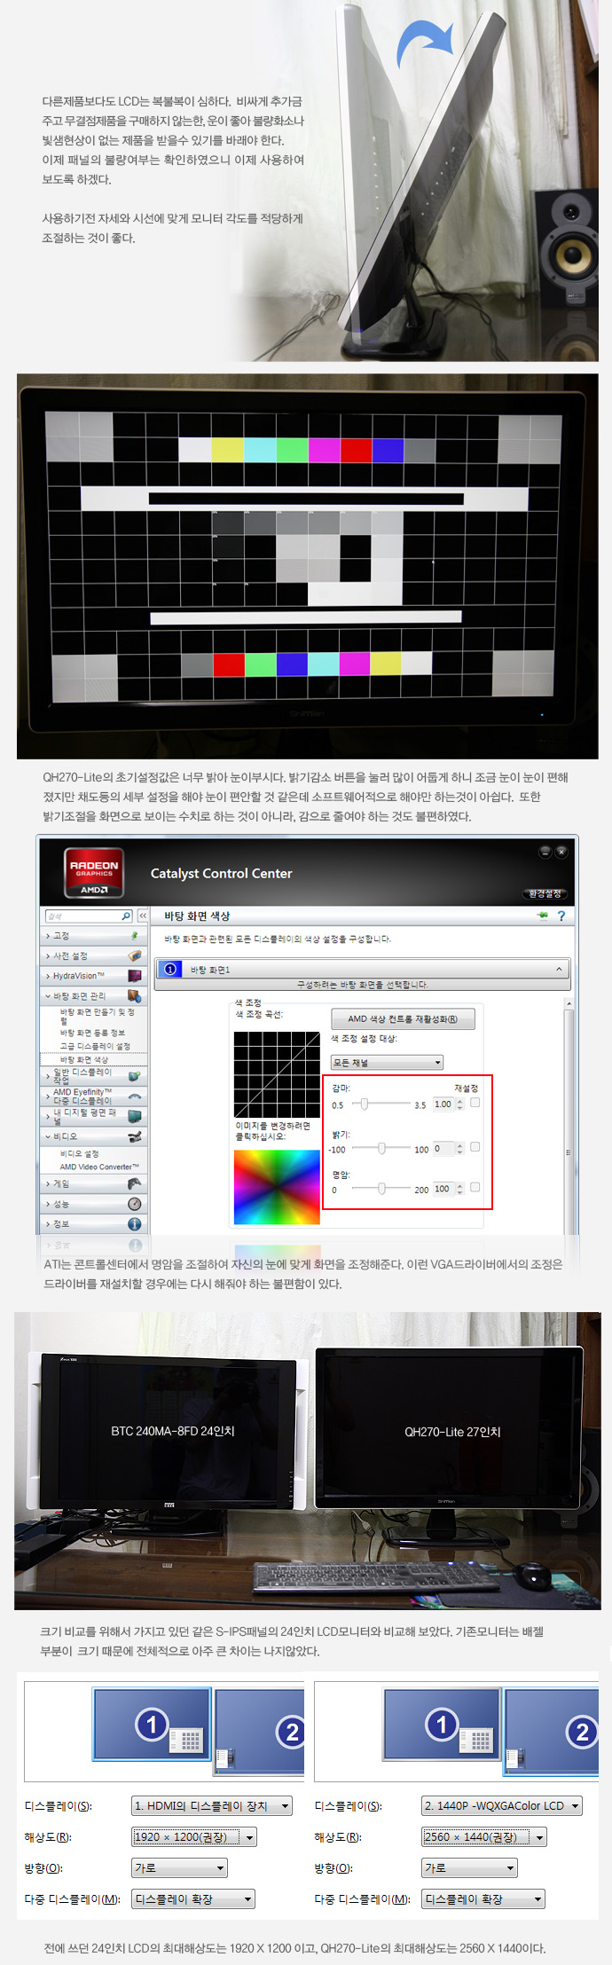This screenshot has height=1965, width=612.
Task: Collapse the sidebar with the double-chevron icon
Action: 142,916
